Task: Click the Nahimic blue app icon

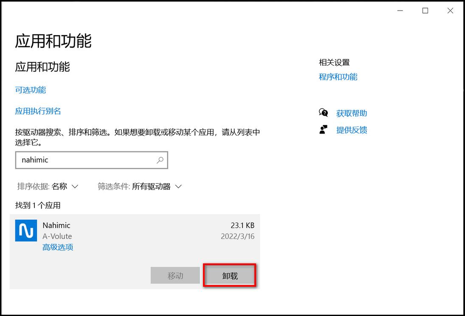Action: click(26, 230)
